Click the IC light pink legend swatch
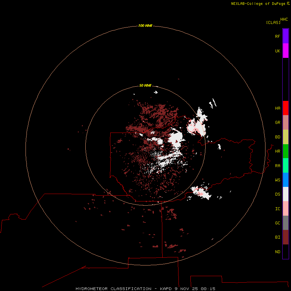291x291 pixels. [286, 209]
